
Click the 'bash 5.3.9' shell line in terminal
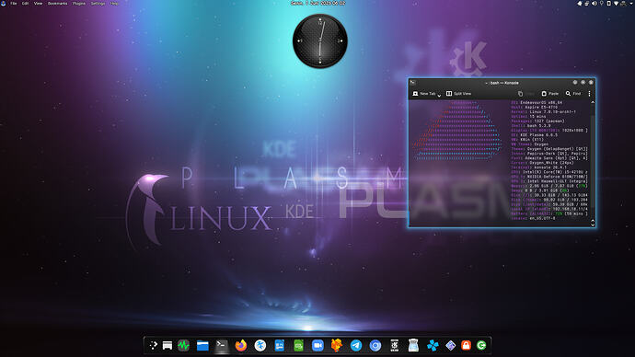[x=531, y=125]
